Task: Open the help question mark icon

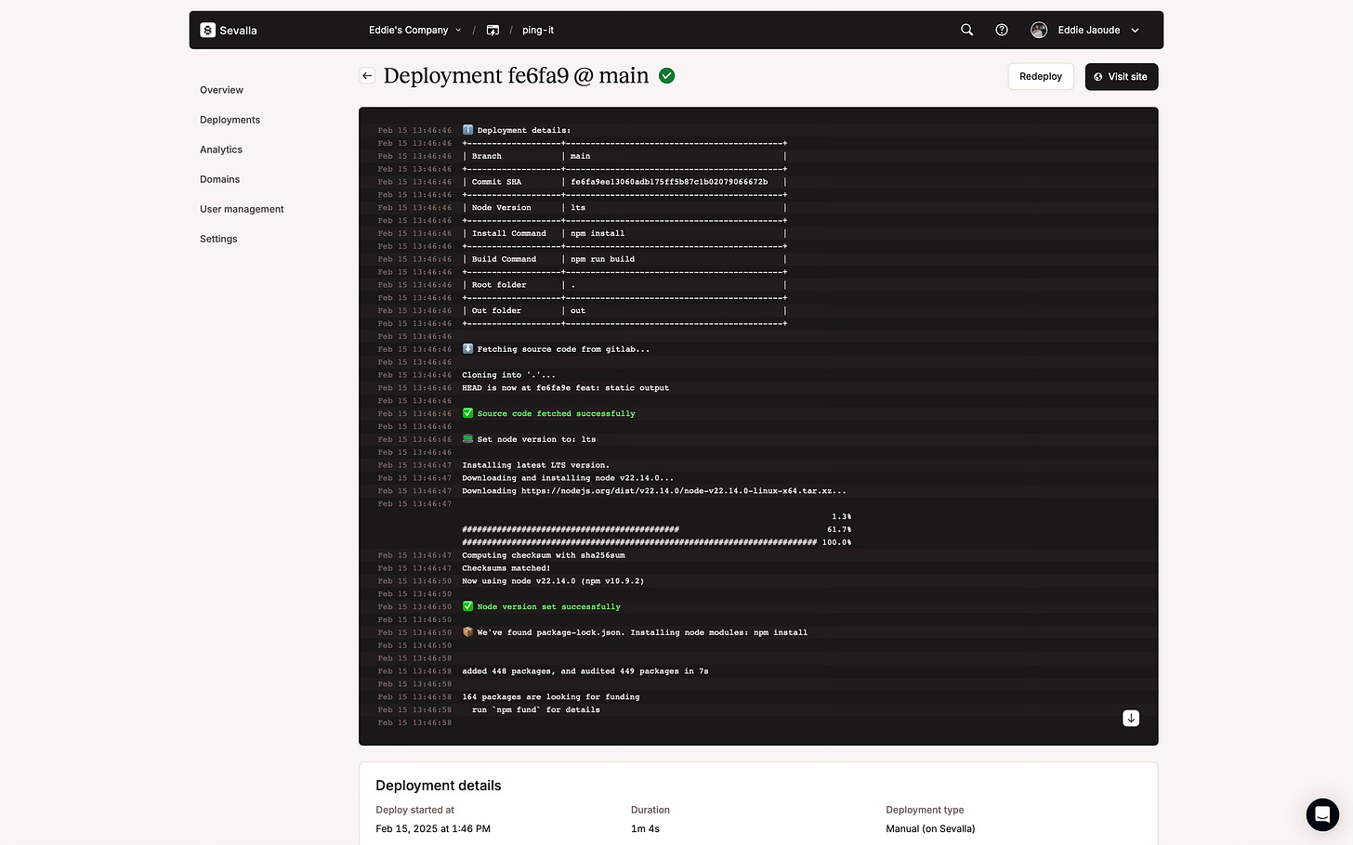Action: point(1002,30)
